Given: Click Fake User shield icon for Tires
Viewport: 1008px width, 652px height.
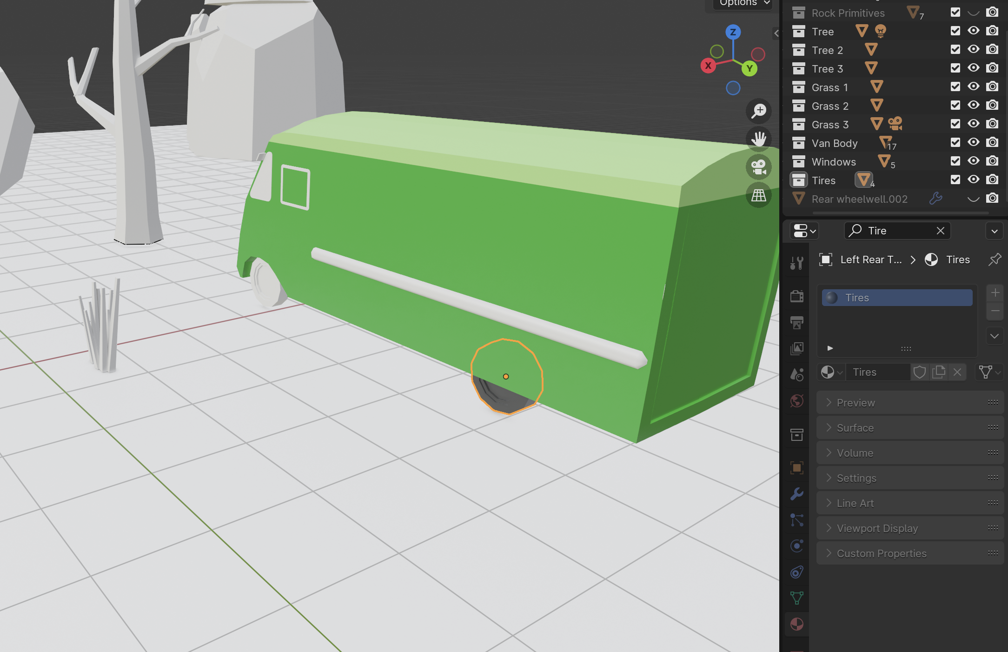Looking at the screenshot, I should (920, 372).
